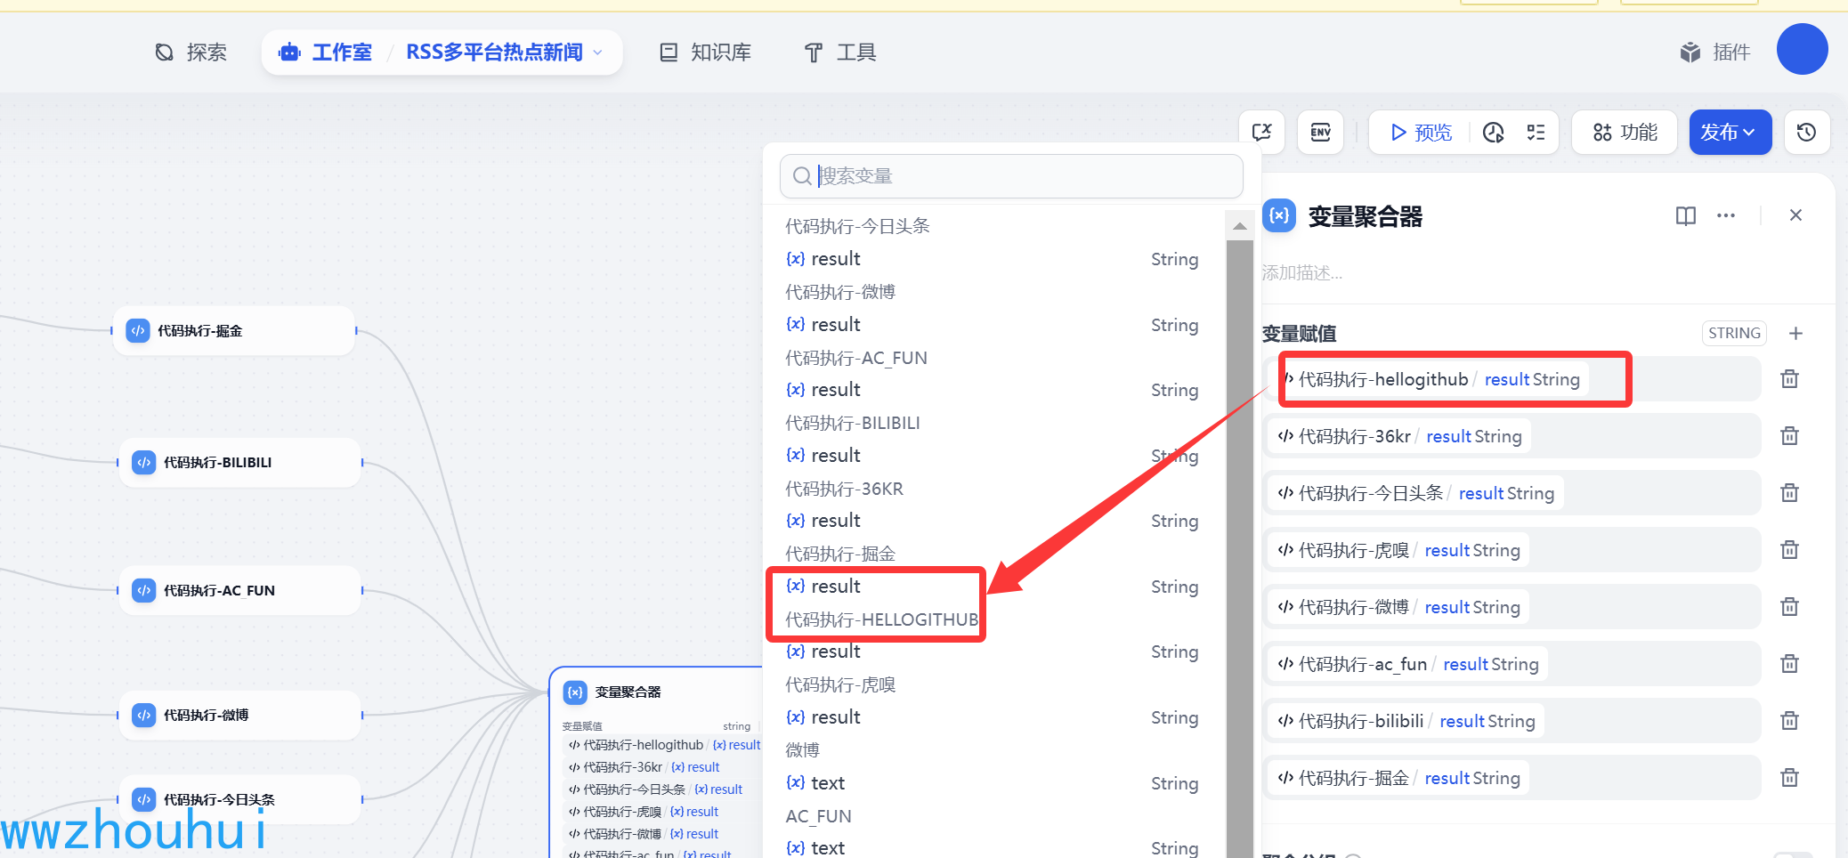Delete the 代码执行-掘金 variable

1789,778
